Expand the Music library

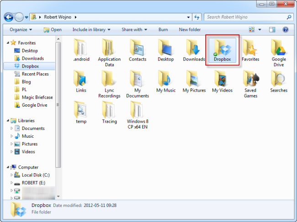[11, 136]
